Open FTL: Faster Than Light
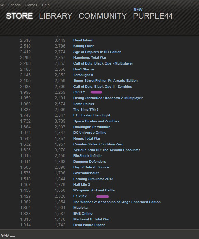Viewport: 199px width, 239px height. tap(92, 115)
